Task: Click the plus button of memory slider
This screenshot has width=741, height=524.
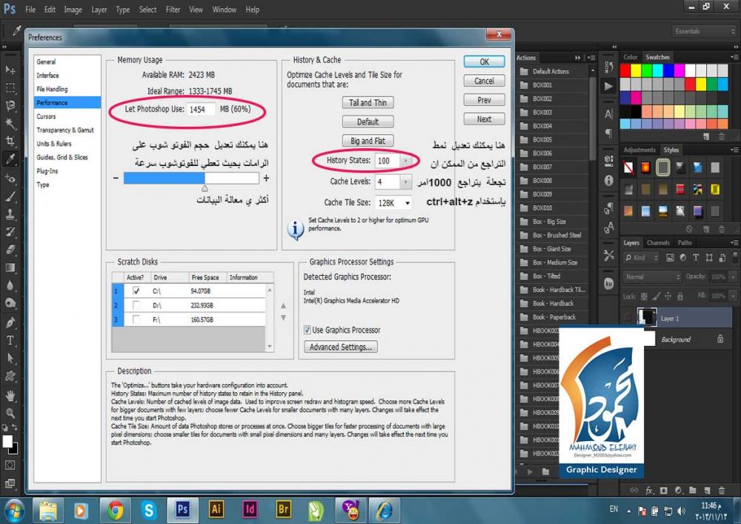Action: point(267,178)
